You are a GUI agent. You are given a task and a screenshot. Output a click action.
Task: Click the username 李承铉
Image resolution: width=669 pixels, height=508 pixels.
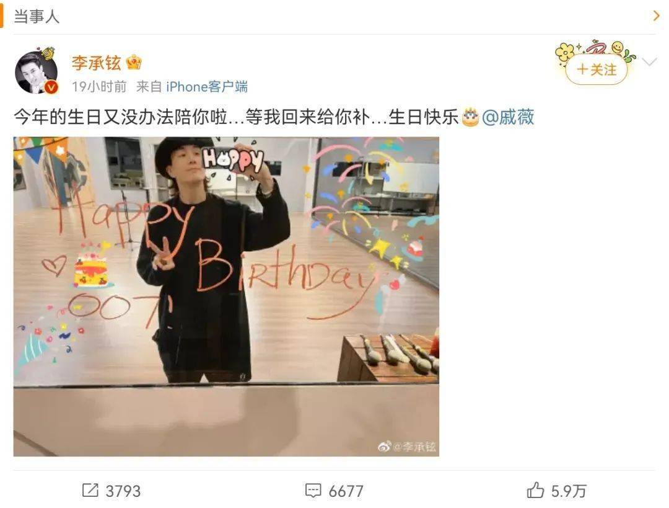97,63
